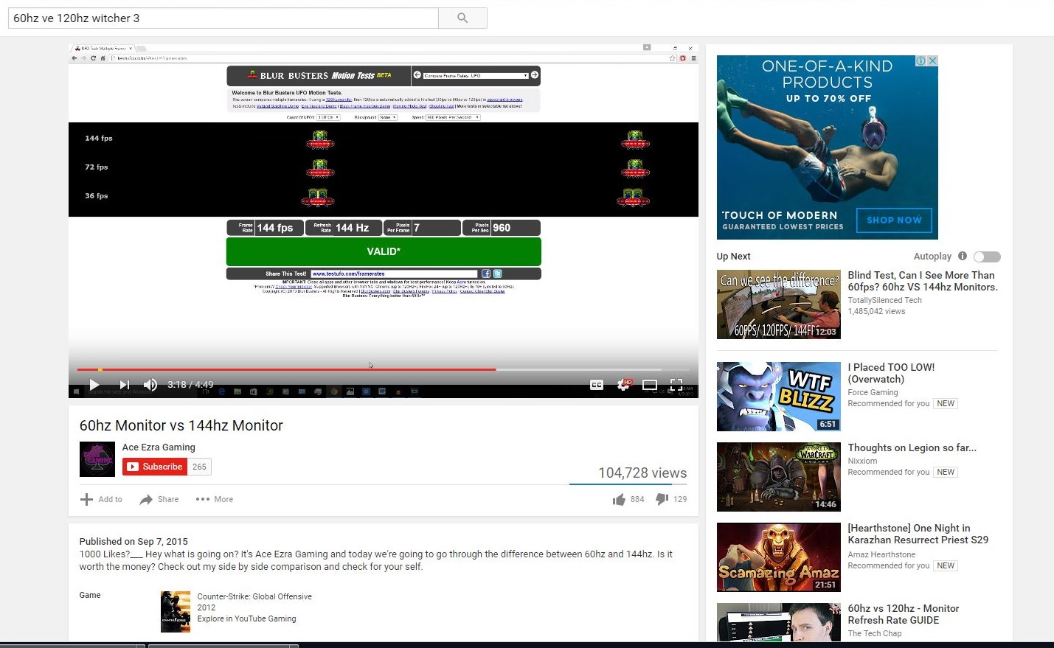This screenshot has width=1054, height=648.
Task: Open Hearthstone One Night in Karazhan title
Action: click(x=918, y=534)
